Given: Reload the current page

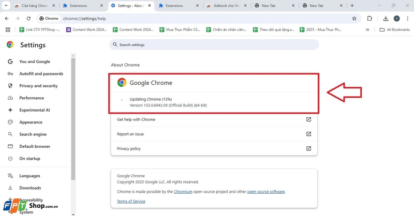Looking at the screenshot, I should click(28, 19).
